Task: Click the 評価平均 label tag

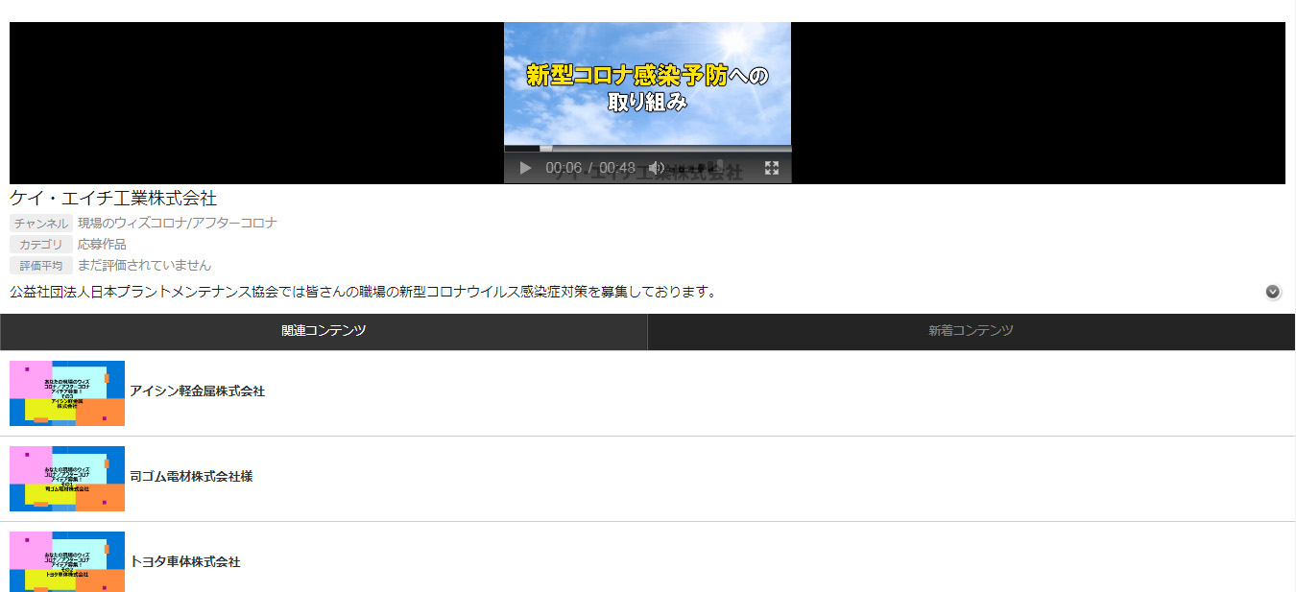Action: (41, 265)
